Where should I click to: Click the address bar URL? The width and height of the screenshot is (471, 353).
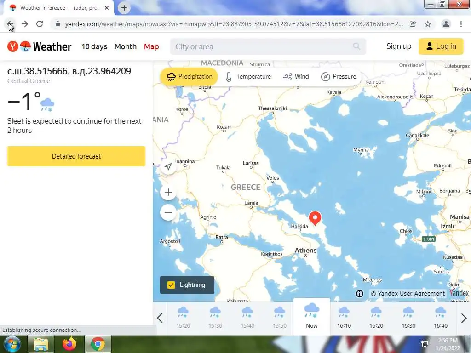[234, 24]
